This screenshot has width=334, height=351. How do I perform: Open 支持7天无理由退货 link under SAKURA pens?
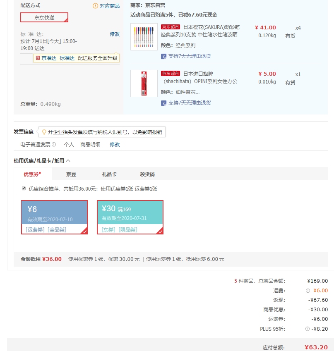tap(190, 56)
